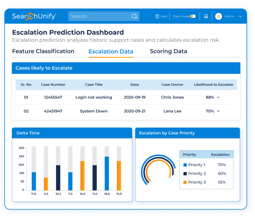Click the Case Number column header
Image resolution: width=255 pixels, height=216 pixels.
click(53, 85)
